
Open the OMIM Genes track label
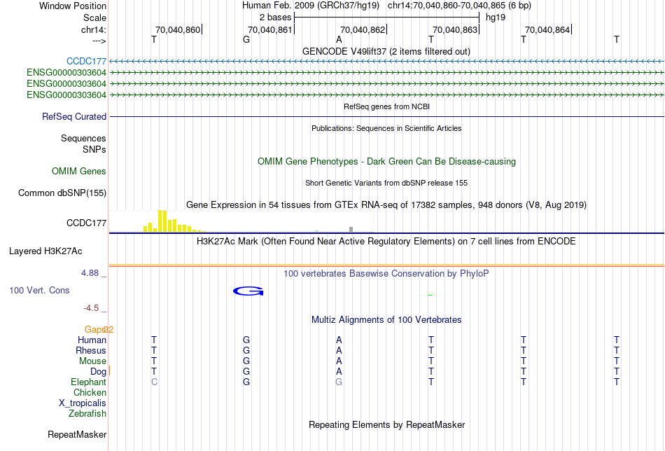(79, 172)
